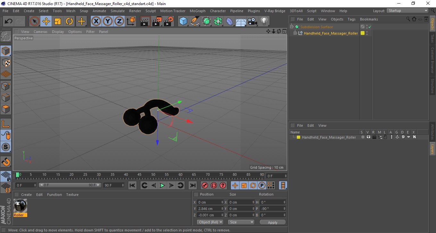Switch to the Takes side tab
Screen dimensions: 436x233
(x=432, y=39)
